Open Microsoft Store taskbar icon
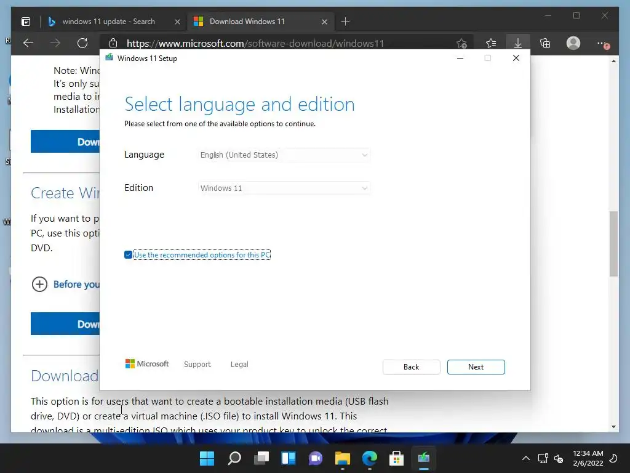The height and width of the screenshot is (473, 630). [x=397, y=458]
